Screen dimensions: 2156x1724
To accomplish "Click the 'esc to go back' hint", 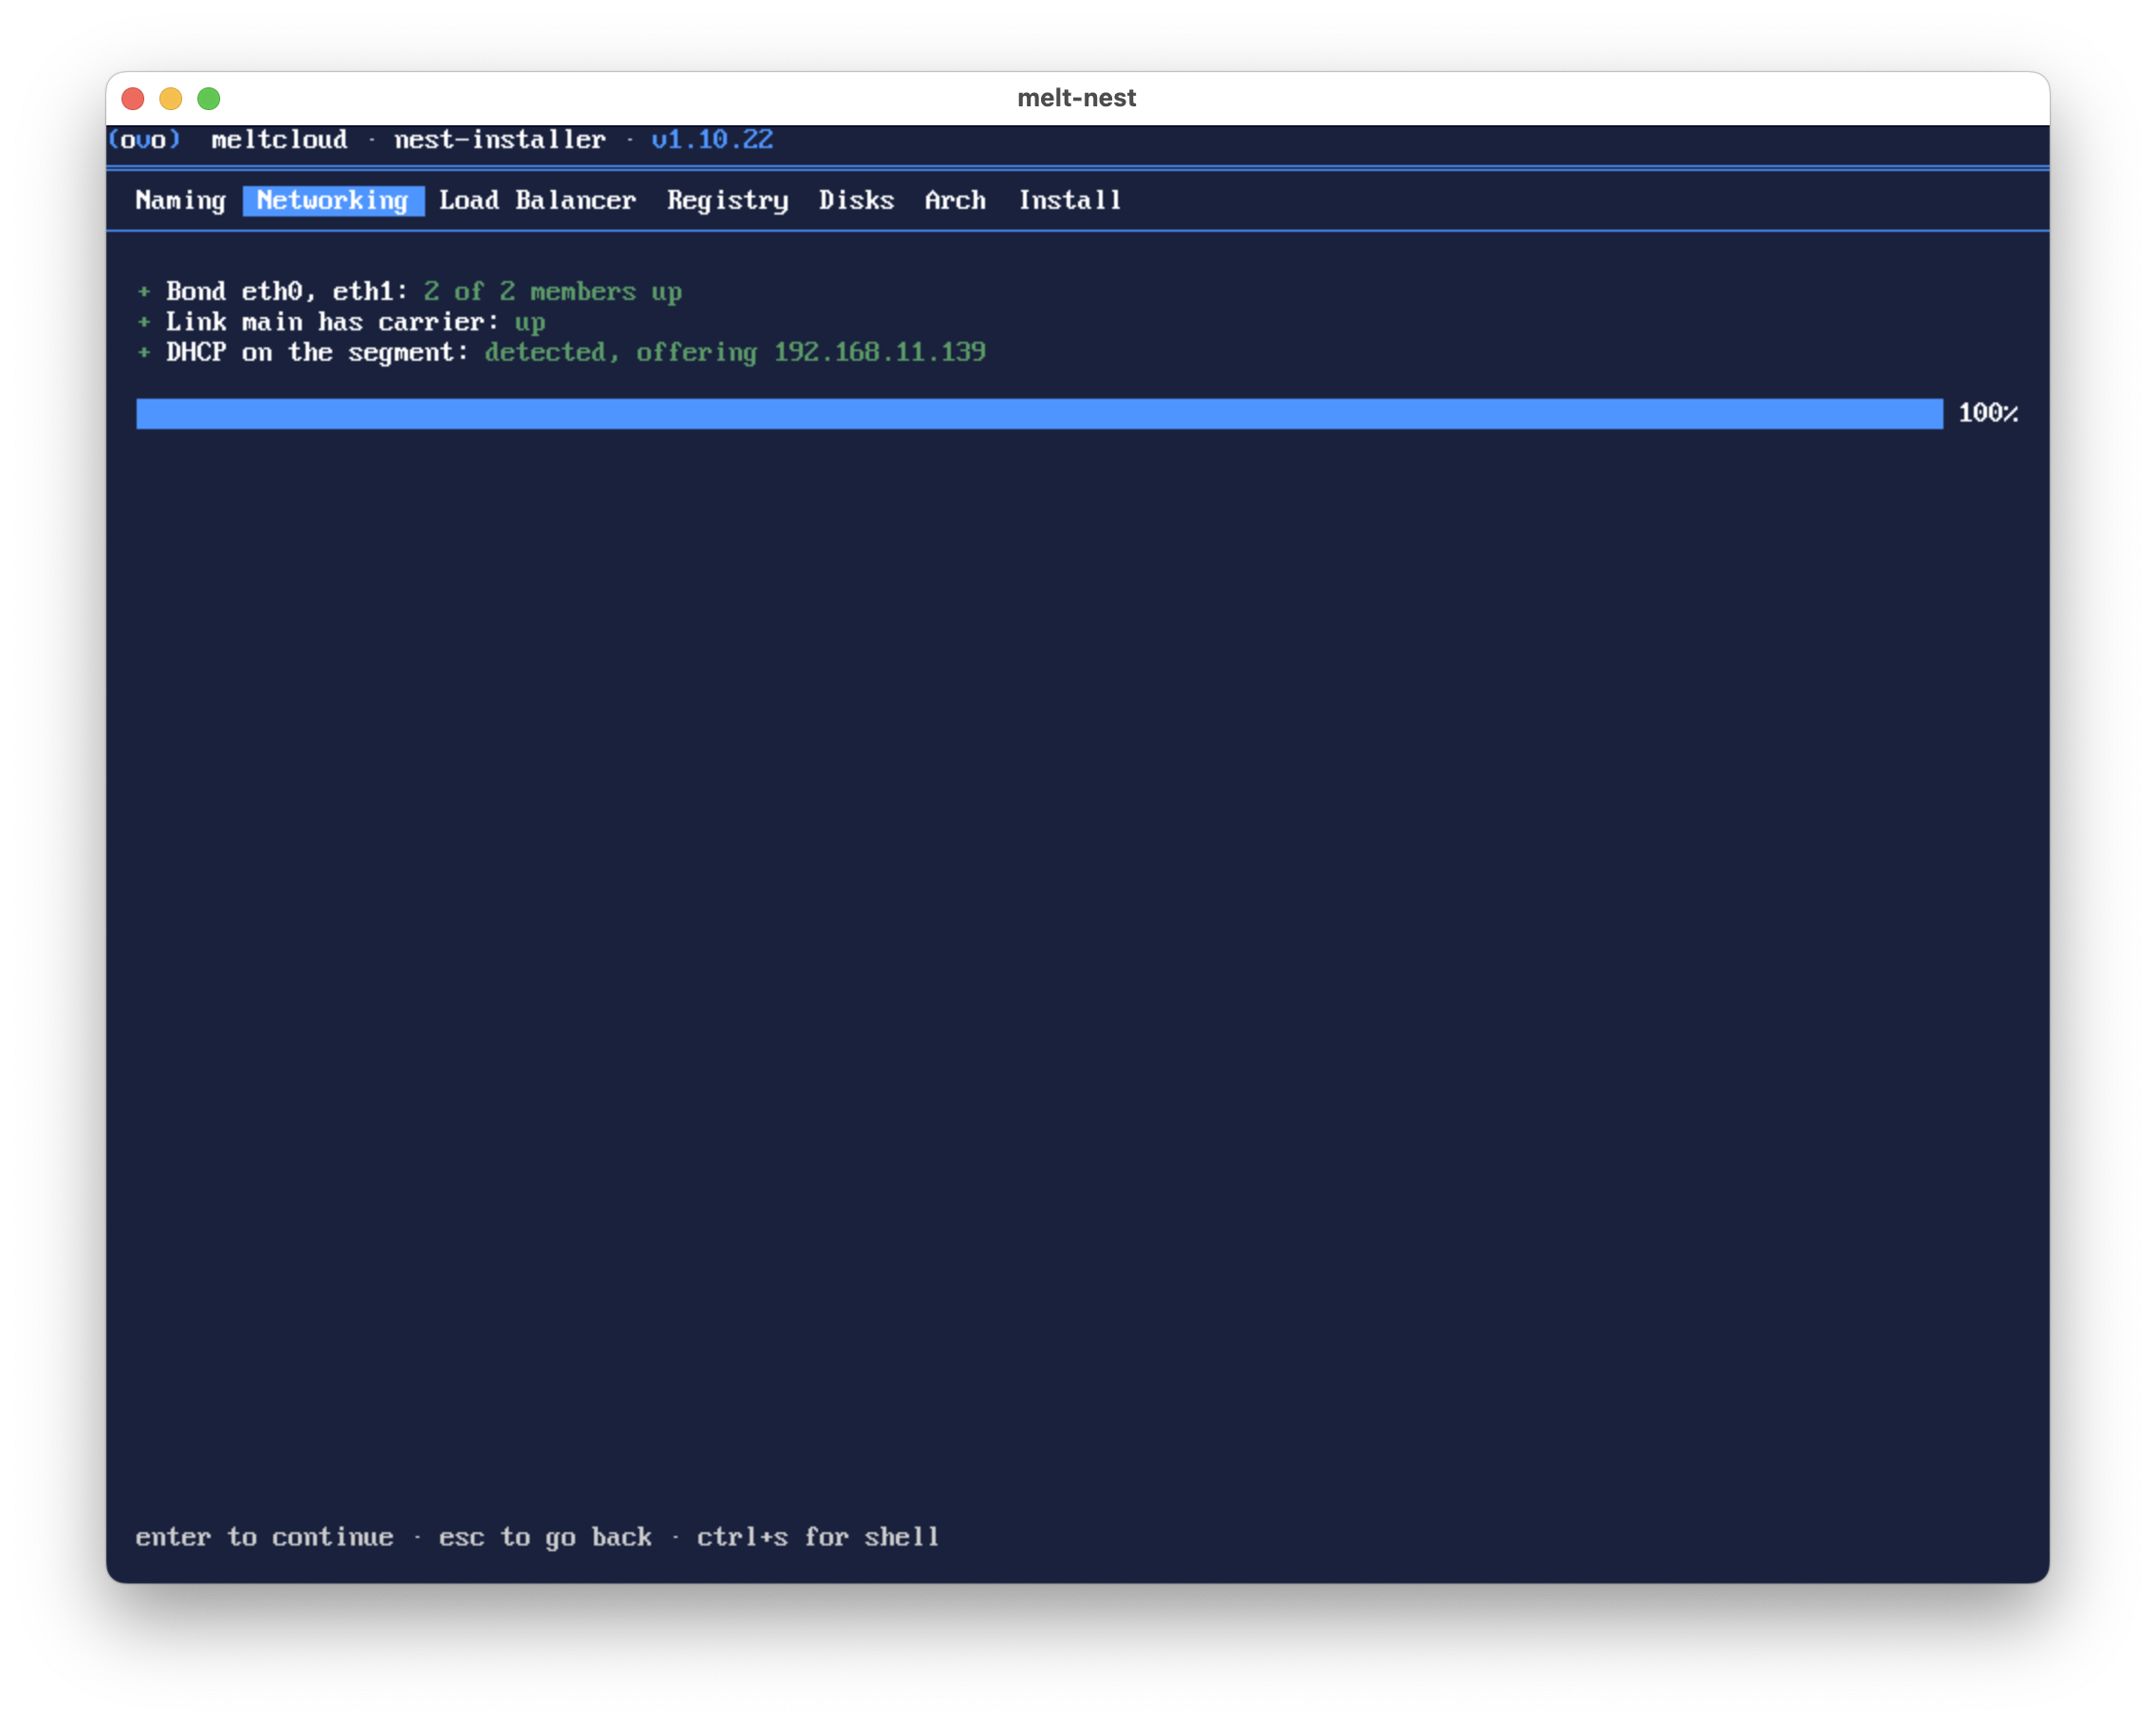I will pyautogui.click(x=545, y=1537).
